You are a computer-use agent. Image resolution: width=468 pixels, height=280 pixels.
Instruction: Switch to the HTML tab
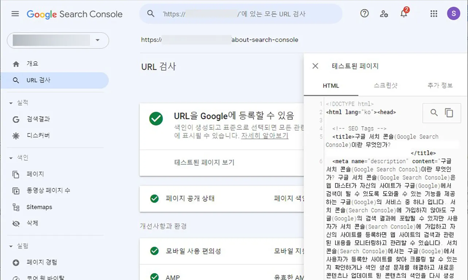pos(331,86)
